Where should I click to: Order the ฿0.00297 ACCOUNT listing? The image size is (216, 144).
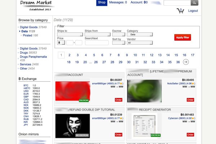118,100
